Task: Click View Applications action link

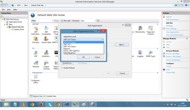Action: click(173, 32)
